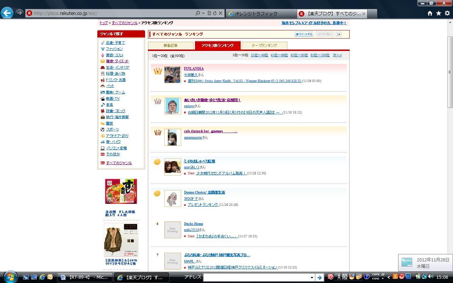The width and height of the screenshot is (453, 283).
Task: Open the FINLANDIA blog link
Action: [x=194, y=69]
